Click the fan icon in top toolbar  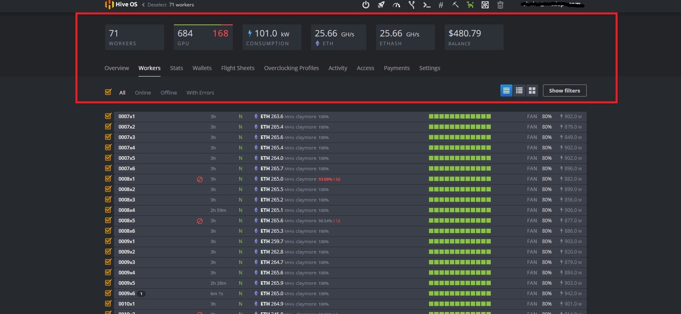(485, 5)
